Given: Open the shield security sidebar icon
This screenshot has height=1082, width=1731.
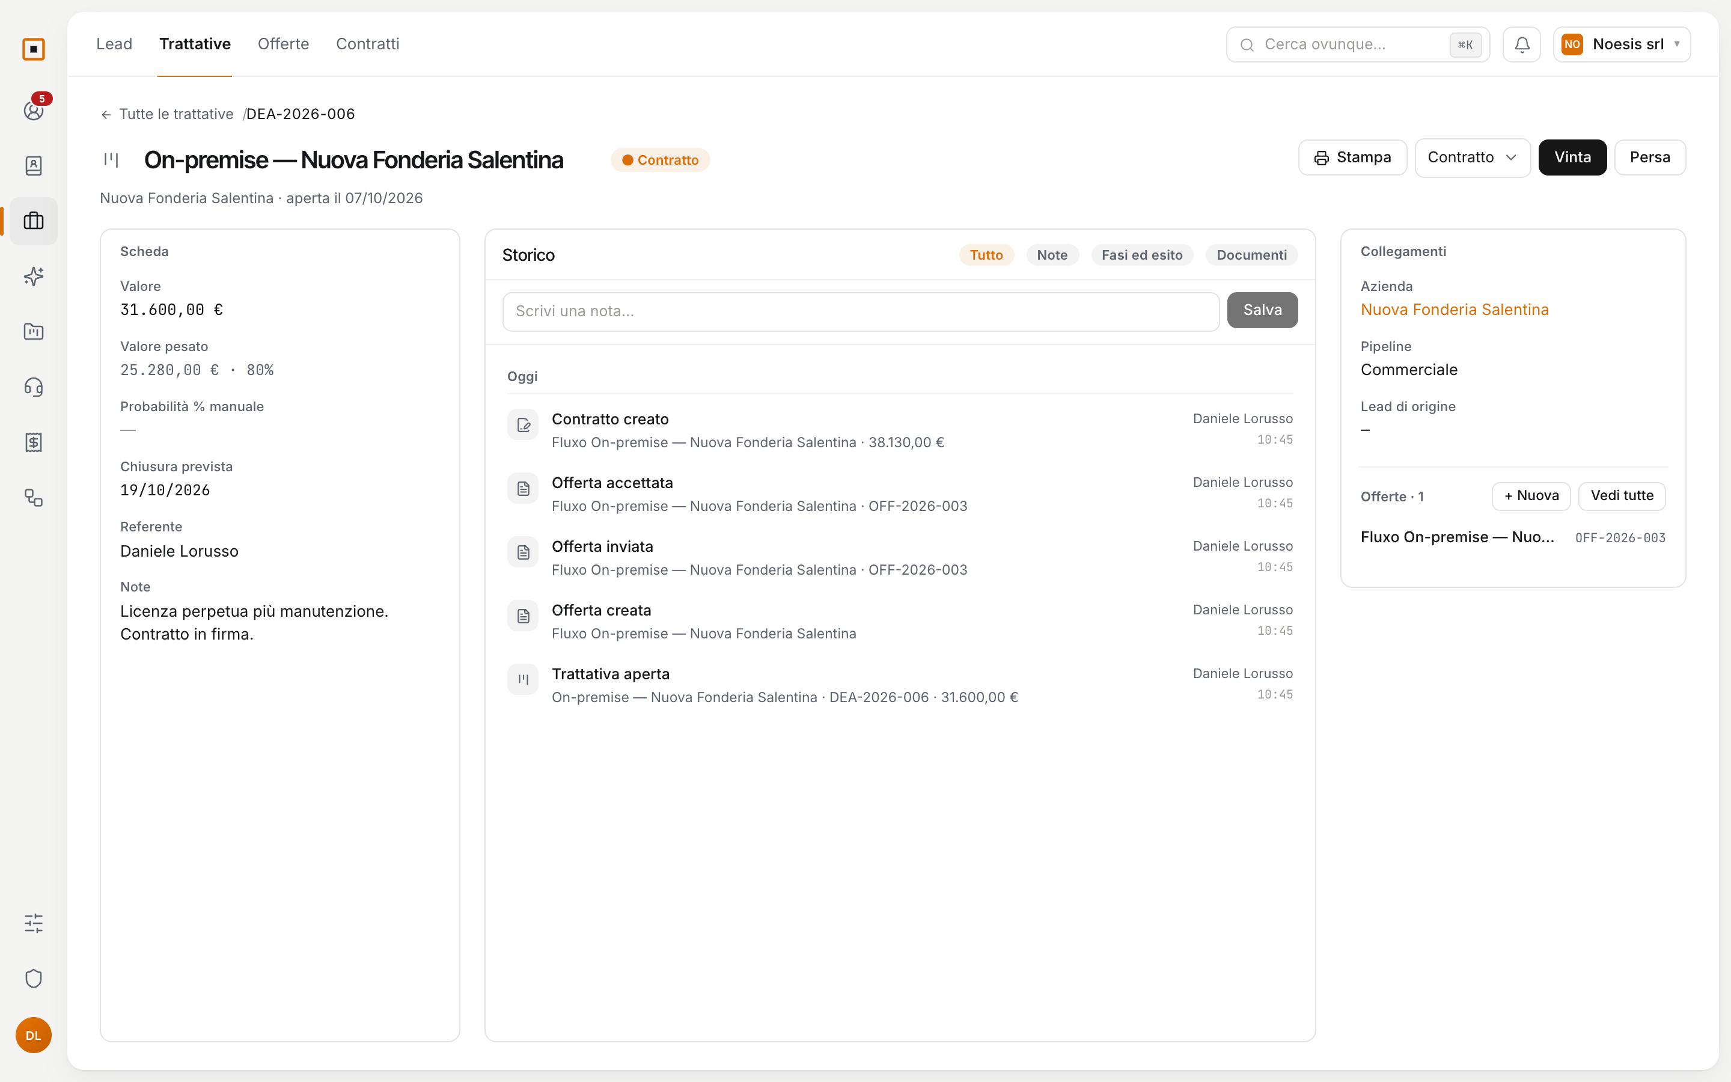Looking at the screenshot, I should coord(34,978).
